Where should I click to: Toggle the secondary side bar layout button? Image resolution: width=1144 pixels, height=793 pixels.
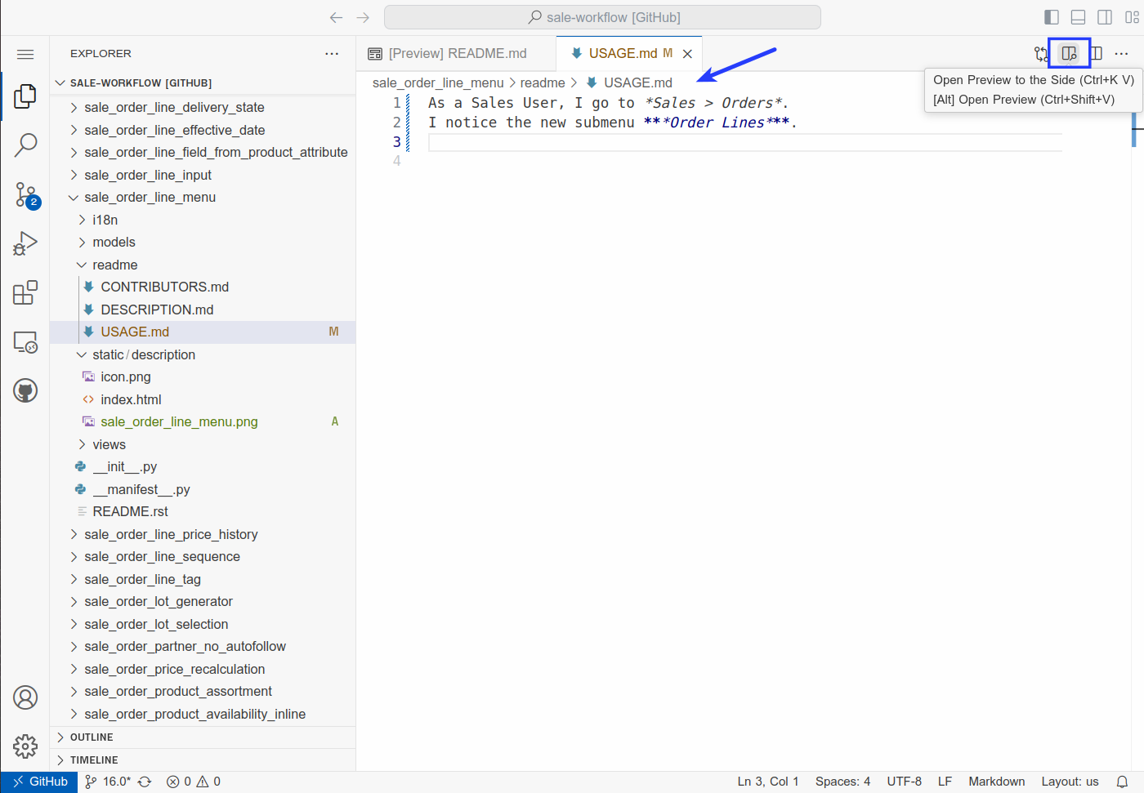tap(1105, 17)
